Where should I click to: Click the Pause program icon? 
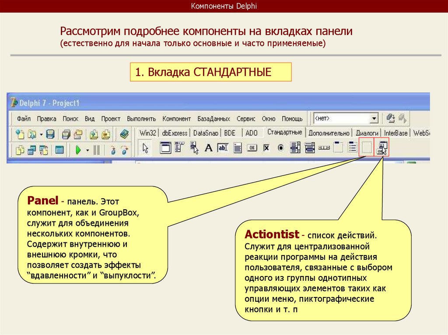pos(97,150)
